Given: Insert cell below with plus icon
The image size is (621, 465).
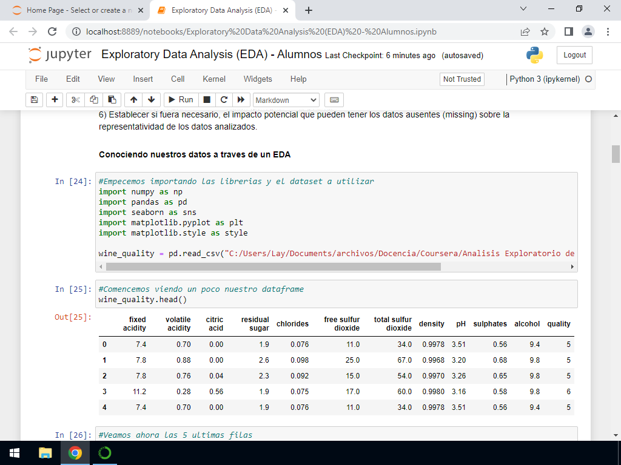Looking at the screenshot, I should click(x=55, y=100).
